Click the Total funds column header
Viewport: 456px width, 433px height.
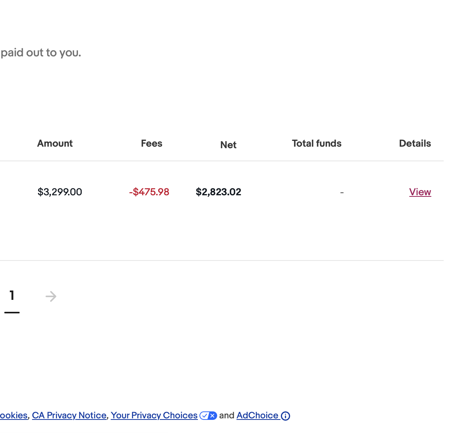click(x=316, y=144)
